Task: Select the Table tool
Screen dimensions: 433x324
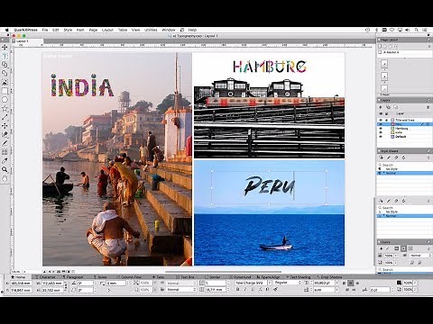Action: [5, 152]
